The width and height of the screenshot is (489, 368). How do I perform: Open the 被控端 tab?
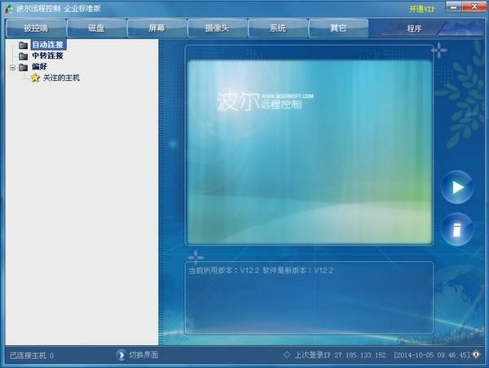(x=36, y=28)
